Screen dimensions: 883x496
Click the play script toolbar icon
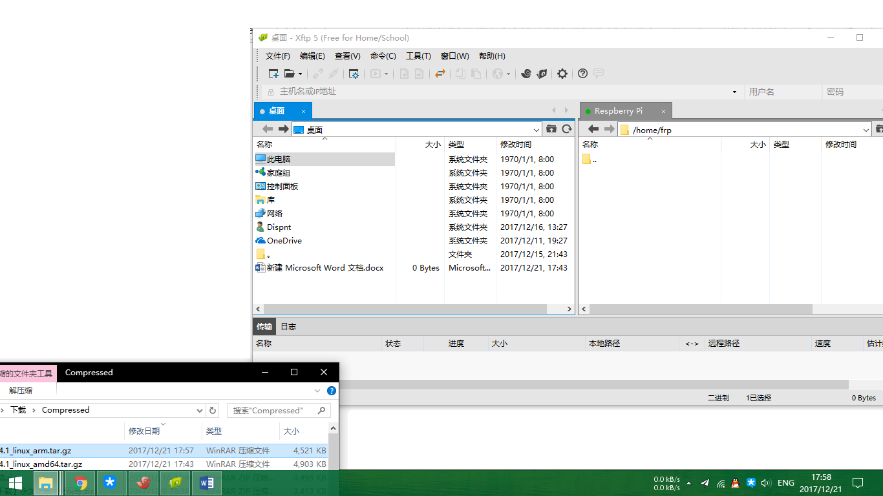[x=376, y=74]
